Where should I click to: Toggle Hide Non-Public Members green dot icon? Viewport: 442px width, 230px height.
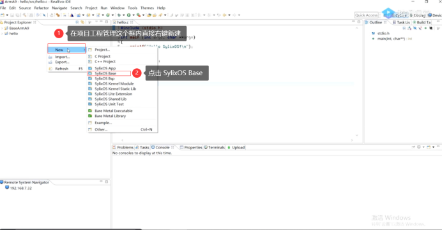pos(425,28)
